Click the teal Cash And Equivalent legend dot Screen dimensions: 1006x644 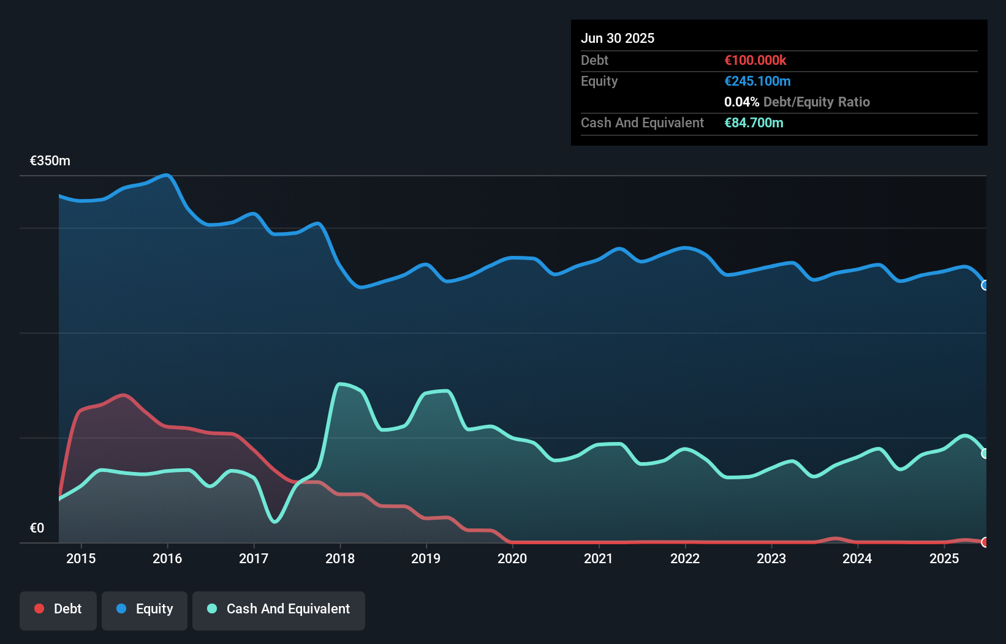(x=212, y=608)
